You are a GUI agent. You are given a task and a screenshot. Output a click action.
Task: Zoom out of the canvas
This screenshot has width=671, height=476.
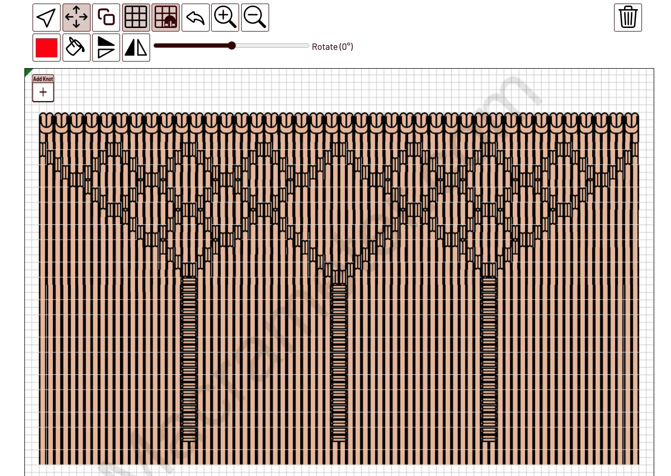pyautogui.click(x=255, y=17)
